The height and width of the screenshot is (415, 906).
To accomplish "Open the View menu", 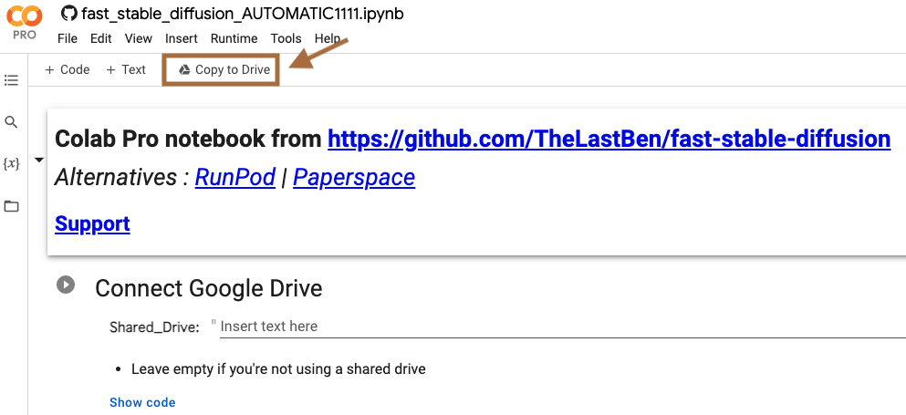I will (x=139, y=38).
